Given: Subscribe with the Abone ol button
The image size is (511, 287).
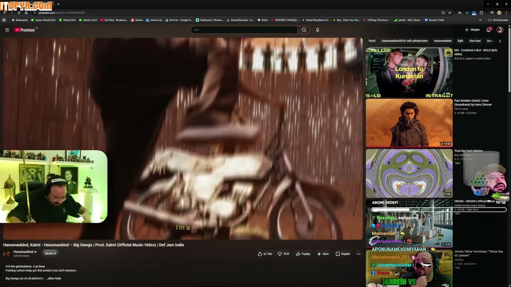Looking at the screenshot, I should 50,254.
